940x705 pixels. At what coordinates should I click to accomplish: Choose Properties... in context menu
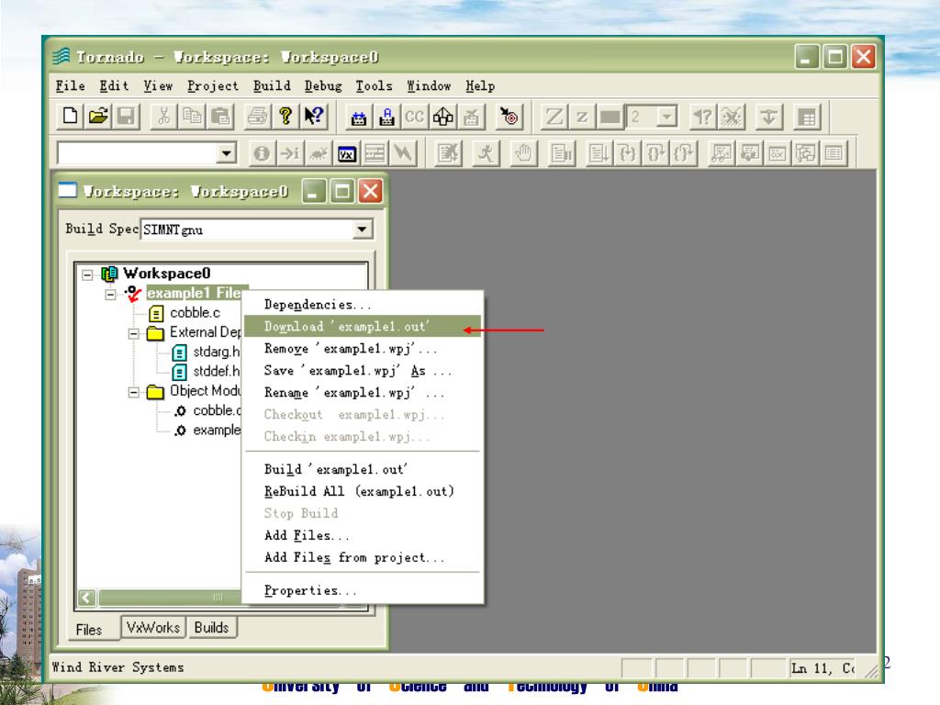pos(362,590)
